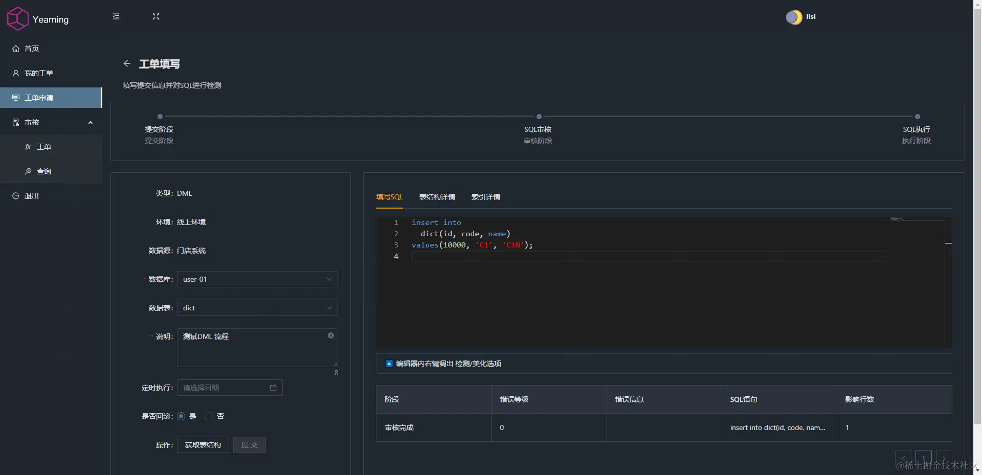
Task: Open the 数据表 dropdown showing dict
Action: (257, 308)
